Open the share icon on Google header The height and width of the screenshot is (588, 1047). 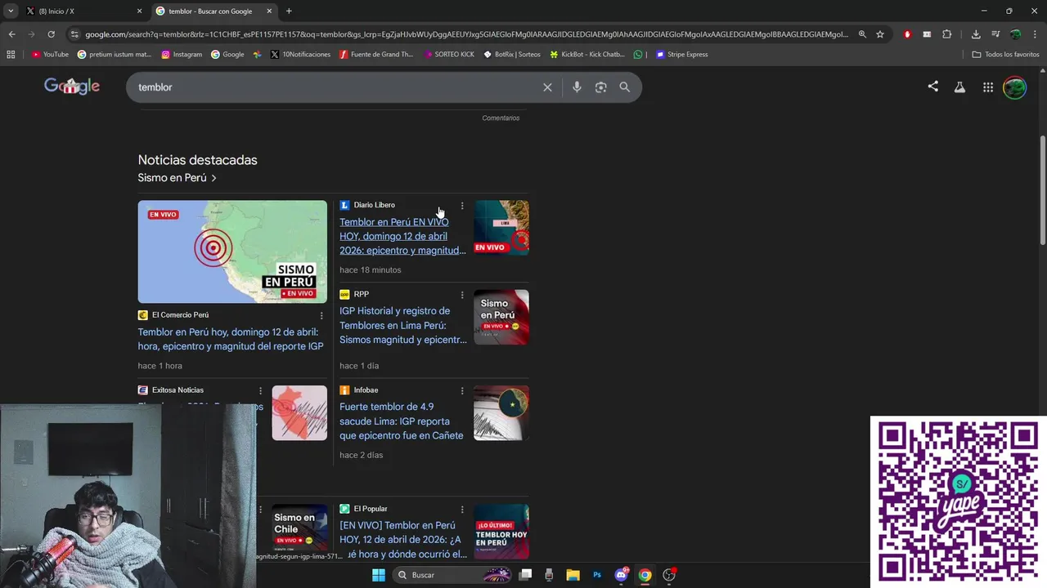(932, 87)
